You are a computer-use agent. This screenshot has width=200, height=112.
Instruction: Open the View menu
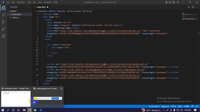[29, 2]
